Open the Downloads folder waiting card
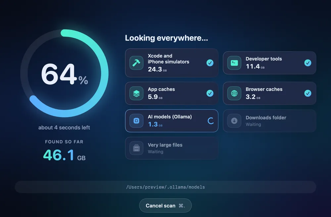331x217 pixels. (269, 121)
